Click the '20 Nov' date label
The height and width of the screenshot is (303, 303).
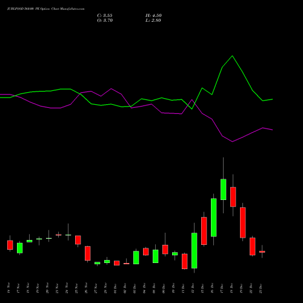[x=47, y=288]
